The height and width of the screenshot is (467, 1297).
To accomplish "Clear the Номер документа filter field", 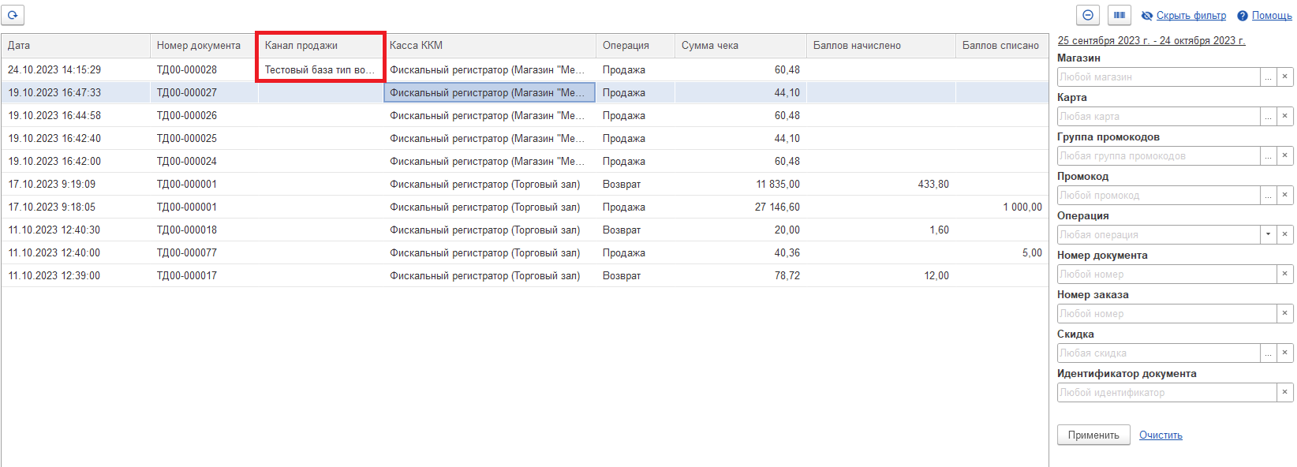I will [x=1284, y=275].
